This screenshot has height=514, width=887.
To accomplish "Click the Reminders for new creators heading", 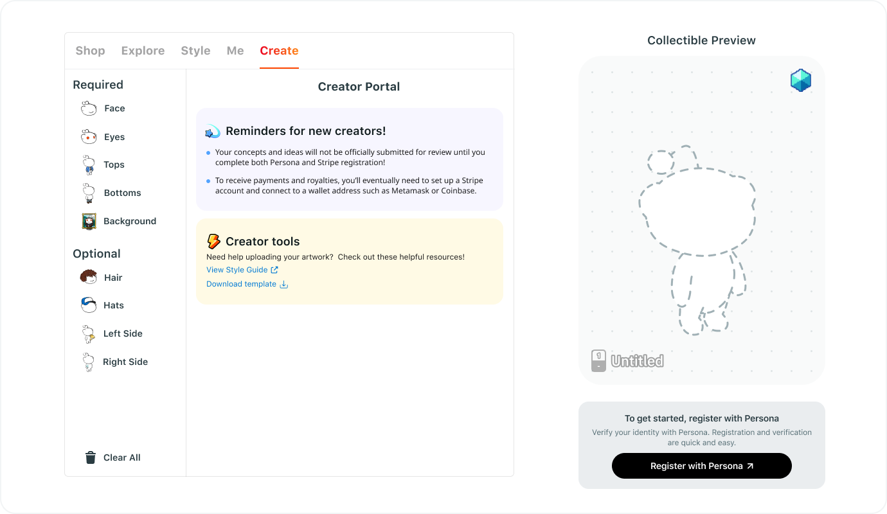I will click(x=306, y=131).
